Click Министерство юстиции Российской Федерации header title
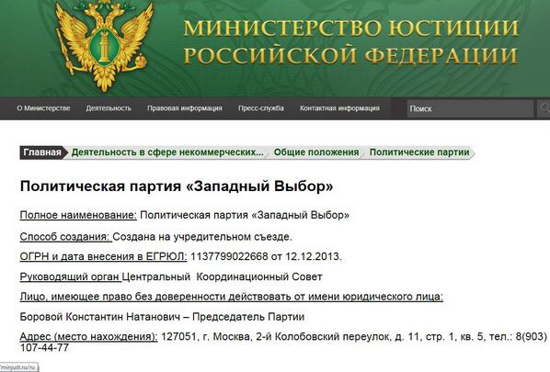The width and height of the screenshot is (550, 372). click(350, 41)
